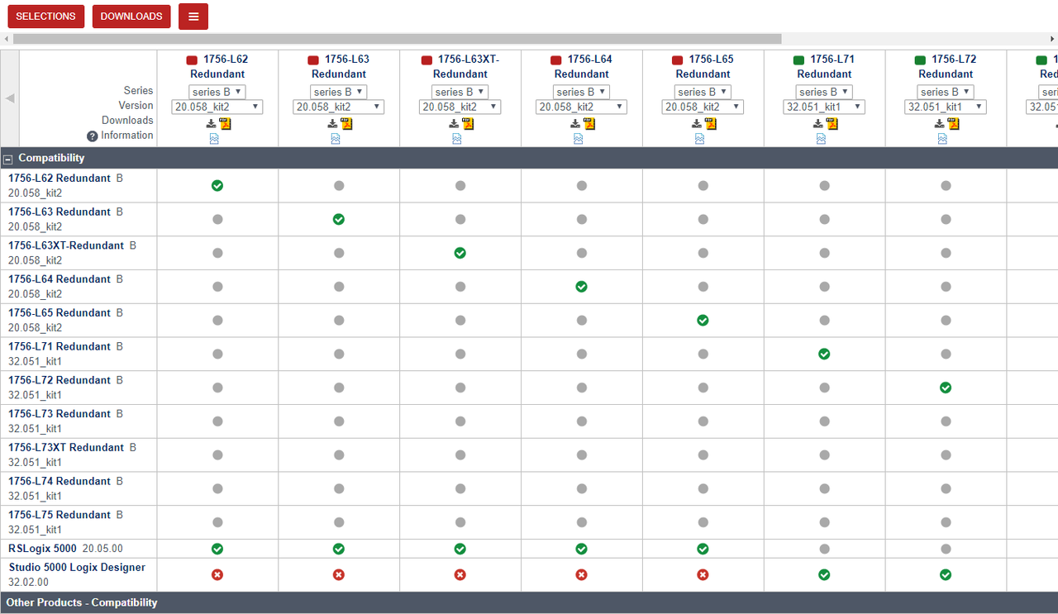Viewport: 1058px width, 614px height.
Task: Click the 1756-L71 Redundant column header link
Action: point(824,66)
